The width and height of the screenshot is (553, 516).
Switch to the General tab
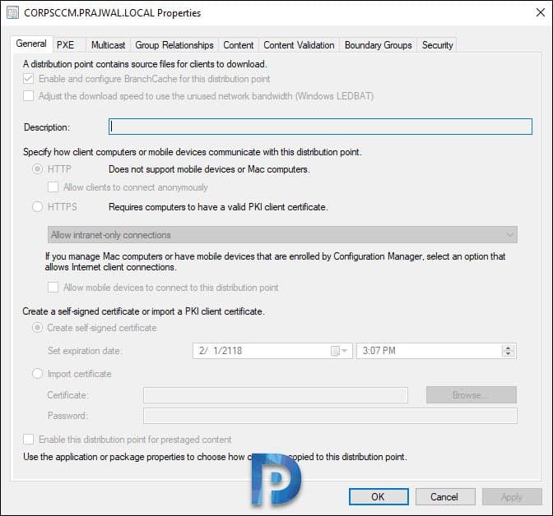[31, 44]
